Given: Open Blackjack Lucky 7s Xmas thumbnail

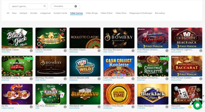Looking at the screenshot, I should (17, 66).
